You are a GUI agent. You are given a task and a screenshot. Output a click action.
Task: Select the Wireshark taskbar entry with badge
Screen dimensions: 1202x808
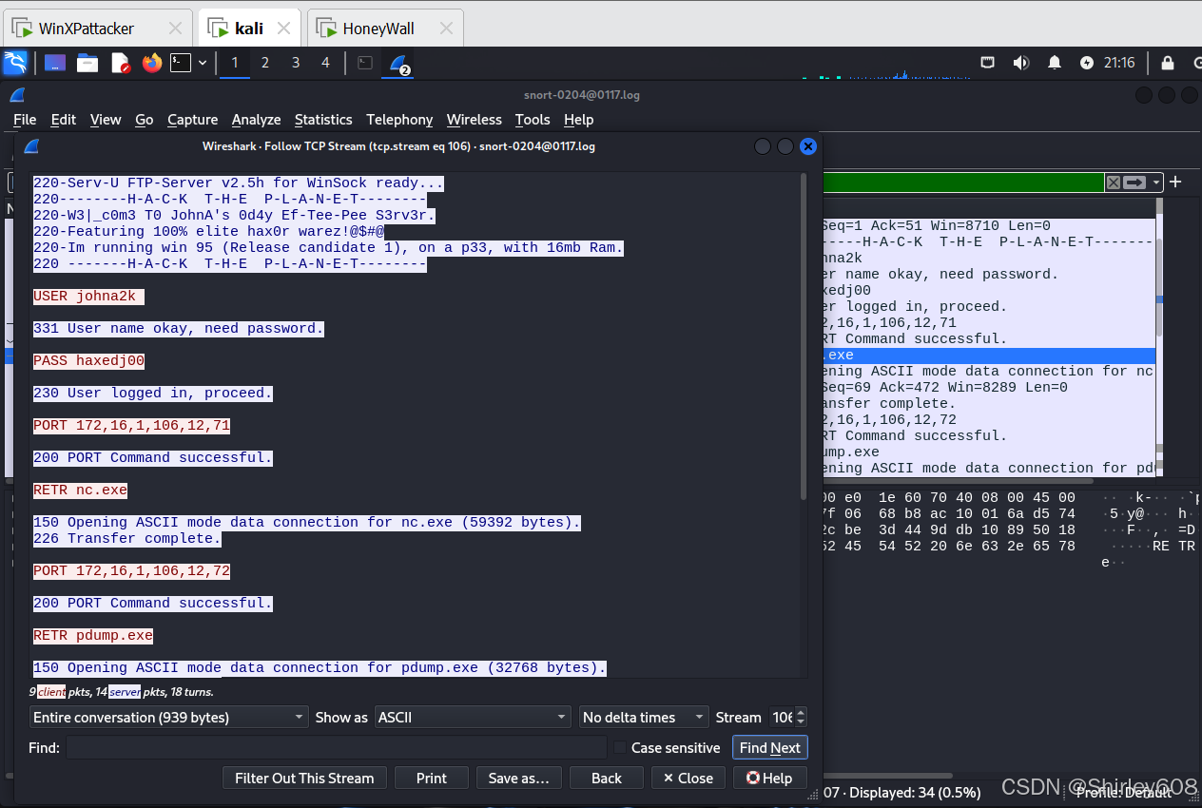[x=397, y=64]
